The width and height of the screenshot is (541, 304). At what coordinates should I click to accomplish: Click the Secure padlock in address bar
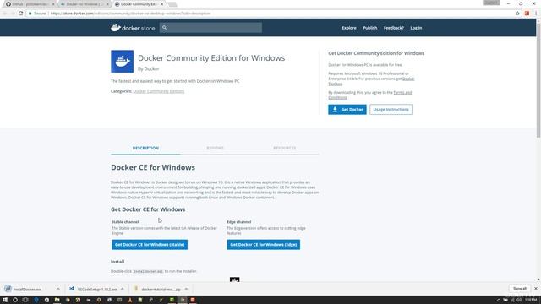(30, 14)
